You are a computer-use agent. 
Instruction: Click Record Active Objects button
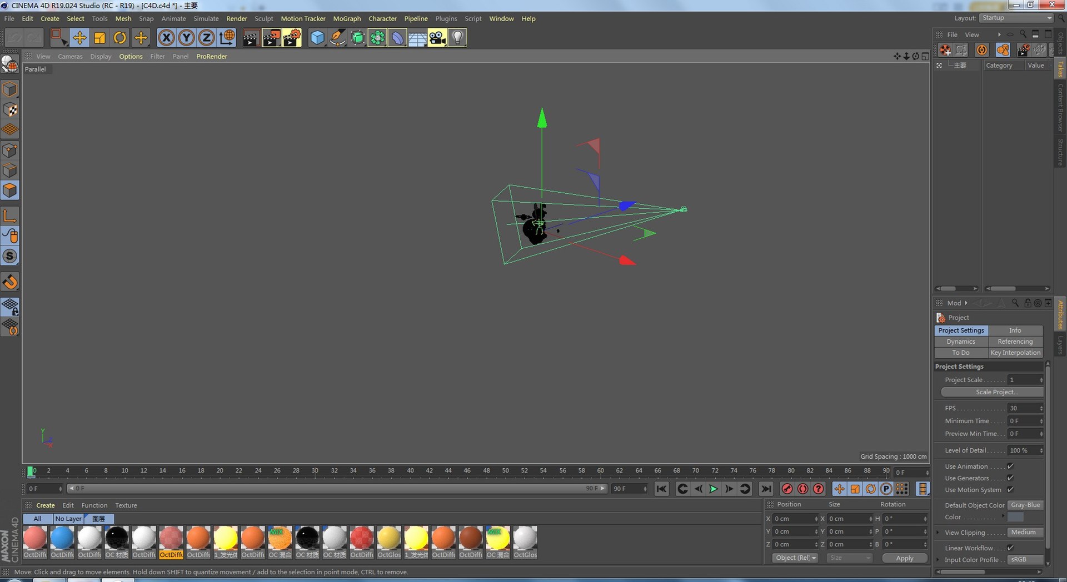click(787, 489)
